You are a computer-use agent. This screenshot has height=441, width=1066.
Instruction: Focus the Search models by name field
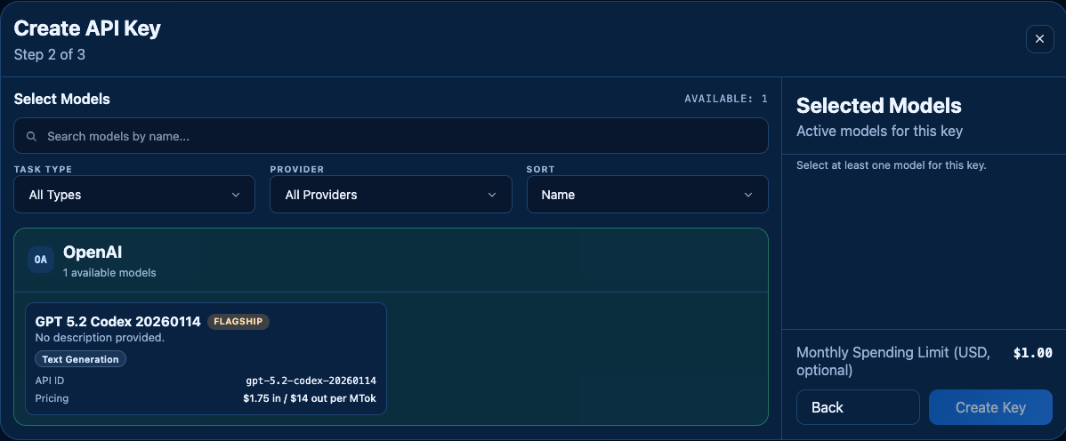pyautogui.click(x=391, y=136)
